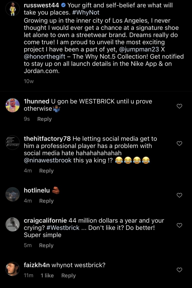Image resolution: width=192 pixels, height=288 pixels.
Task: Tap heart icon on hotlinelu's comment
Action: tap(179, 195)
